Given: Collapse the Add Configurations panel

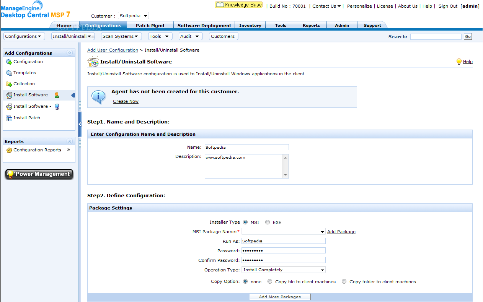Looking at the screenshot, I should [69, 53].
